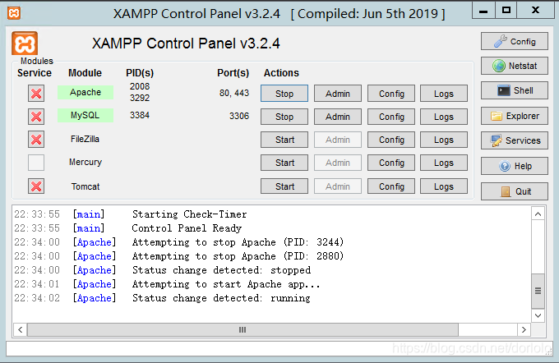559x363 pixels.
Task: Click the log scroll right arrow
Action: (524, 329)
